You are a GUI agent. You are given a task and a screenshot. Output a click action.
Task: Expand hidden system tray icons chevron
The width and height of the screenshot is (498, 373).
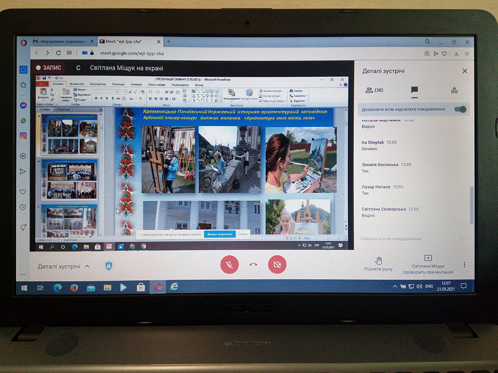(395, 286)
